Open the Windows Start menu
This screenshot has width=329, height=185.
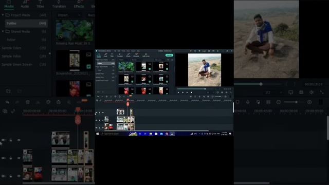click(97, 134)
